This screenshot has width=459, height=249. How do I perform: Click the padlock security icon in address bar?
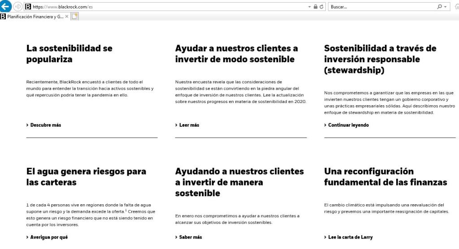[315, 7]
